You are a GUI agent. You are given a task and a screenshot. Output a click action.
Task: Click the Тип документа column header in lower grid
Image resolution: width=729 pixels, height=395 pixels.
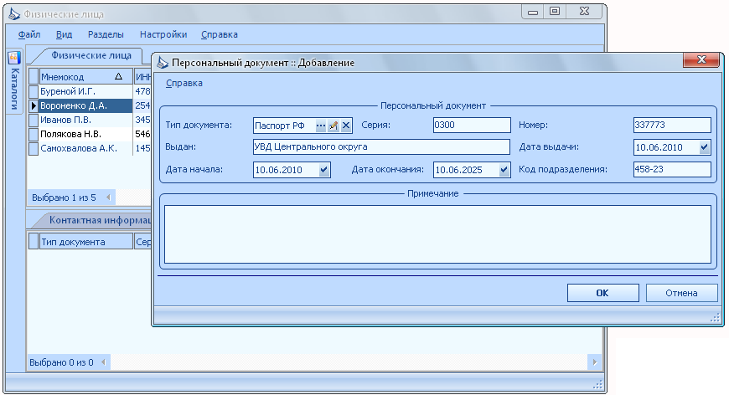click(x=86, y=241)
